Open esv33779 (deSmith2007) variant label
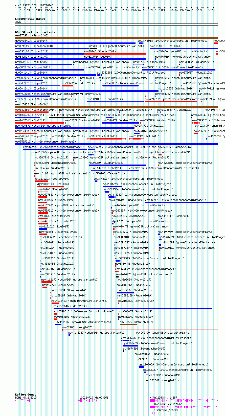The height and width of the screenshot is (416, 225). click(137, 322)
